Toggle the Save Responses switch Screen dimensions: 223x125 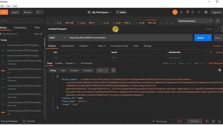[x=0, y=34]
